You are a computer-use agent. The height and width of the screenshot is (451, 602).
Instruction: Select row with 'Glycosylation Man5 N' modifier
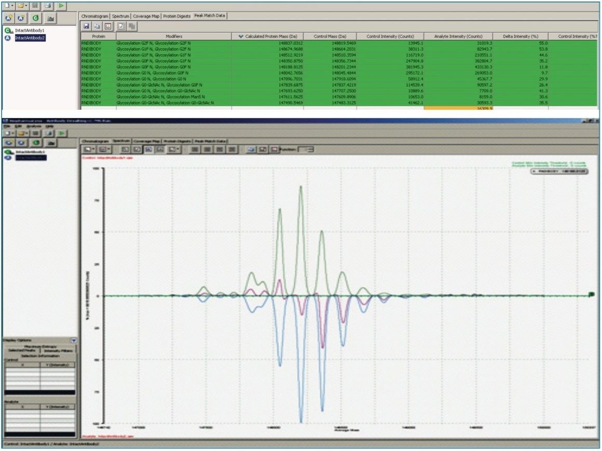click(x=339, y=97)
